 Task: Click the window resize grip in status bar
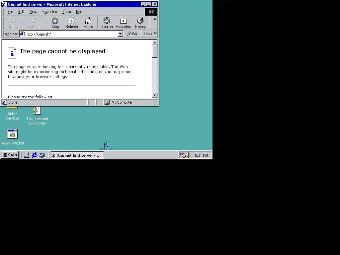point(156,103)
